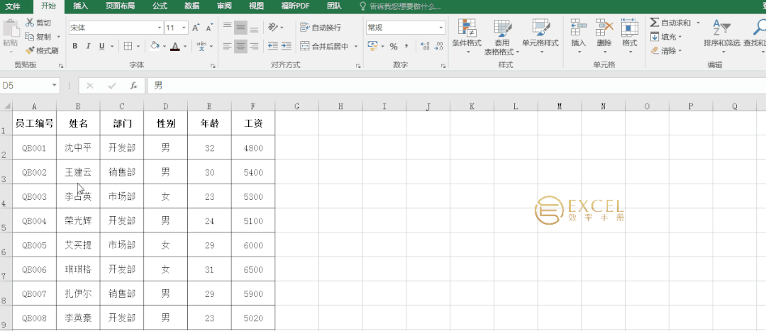
Task: Increase decimal places icon
Action: click(425, 46)
